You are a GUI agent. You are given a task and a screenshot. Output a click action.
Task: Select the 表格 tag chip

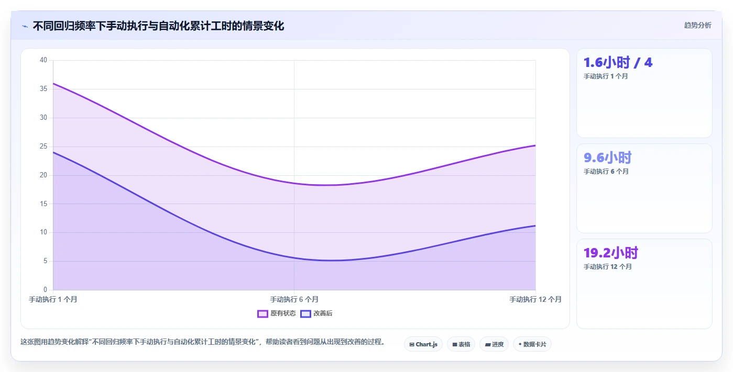(461, 344)
